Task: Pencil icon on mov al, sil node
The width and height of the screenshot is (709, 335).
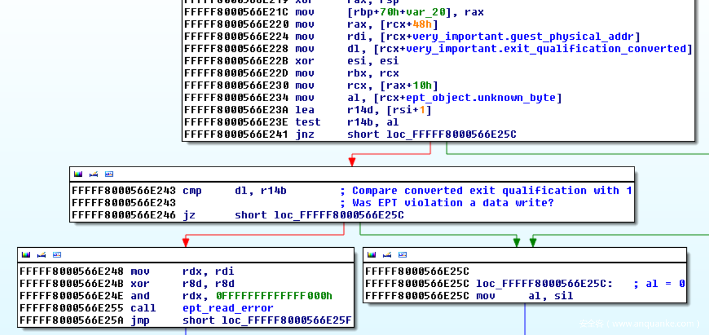Action: (387, 255)
